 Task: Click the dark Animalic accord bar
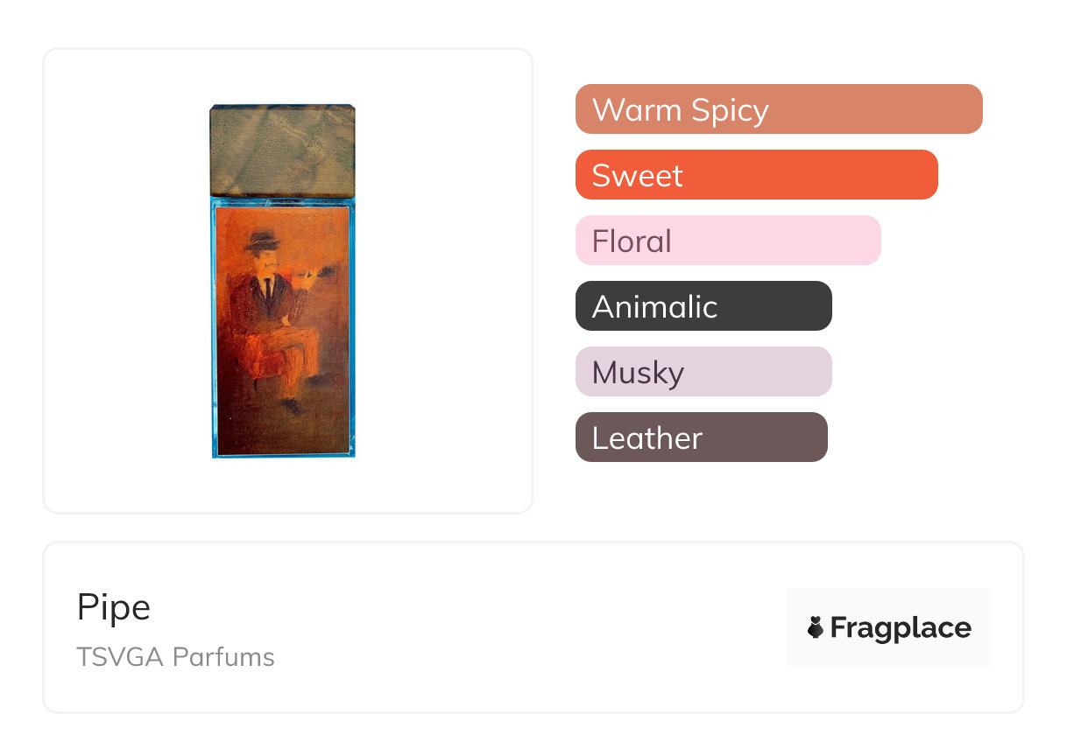(x=703, y=306)
